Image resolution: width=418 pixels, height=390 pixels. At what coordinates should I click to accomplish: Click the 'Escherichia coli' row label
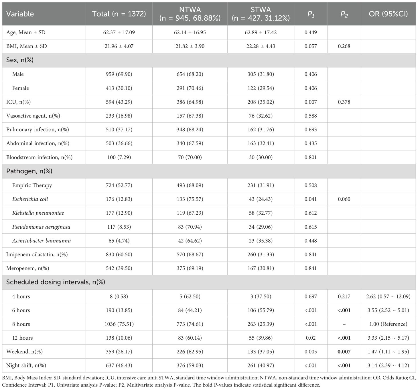click(30, 199)
